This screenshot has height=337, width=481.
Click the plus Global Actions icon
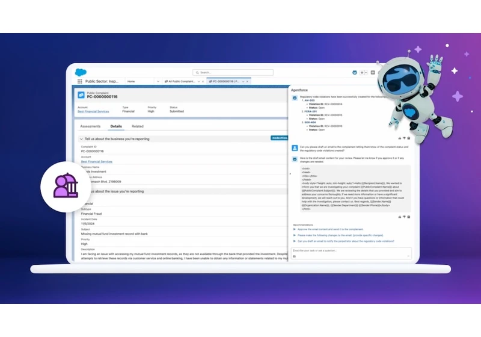pos(373,72)
